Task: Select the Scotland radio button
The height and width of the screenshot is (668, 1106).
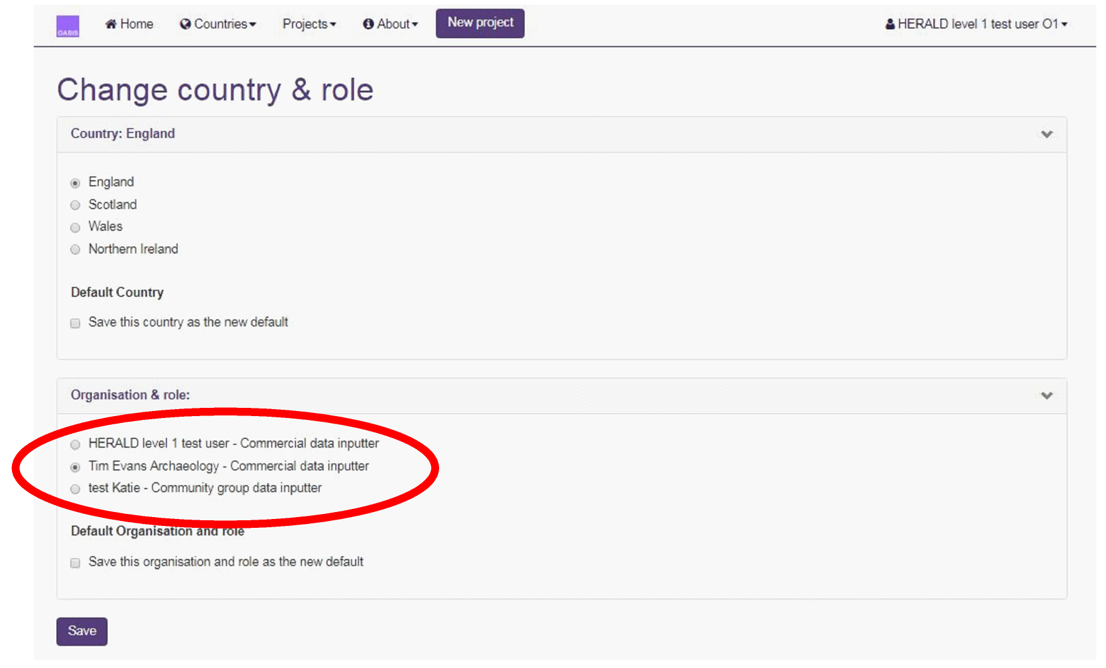Action: point(75,205)
